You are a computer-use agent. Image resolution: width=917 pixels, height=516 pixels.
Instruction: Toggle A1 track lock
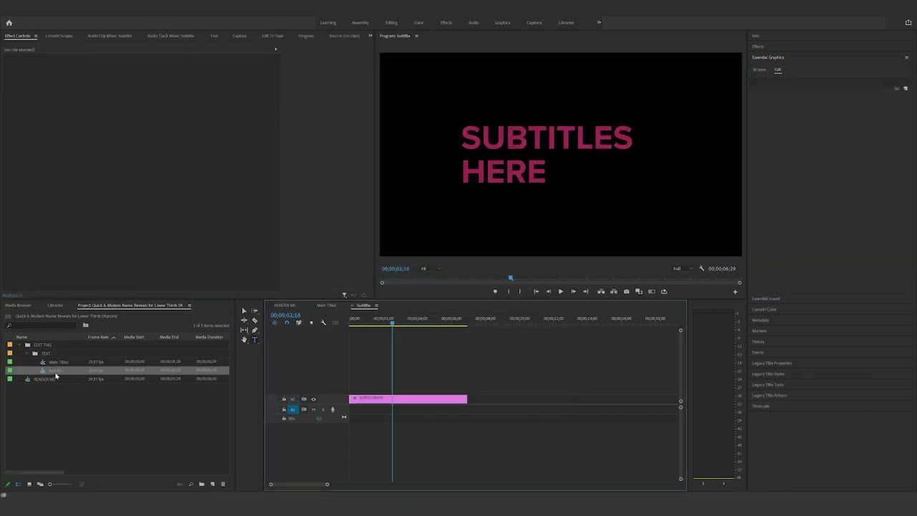(x=284, y=410)
